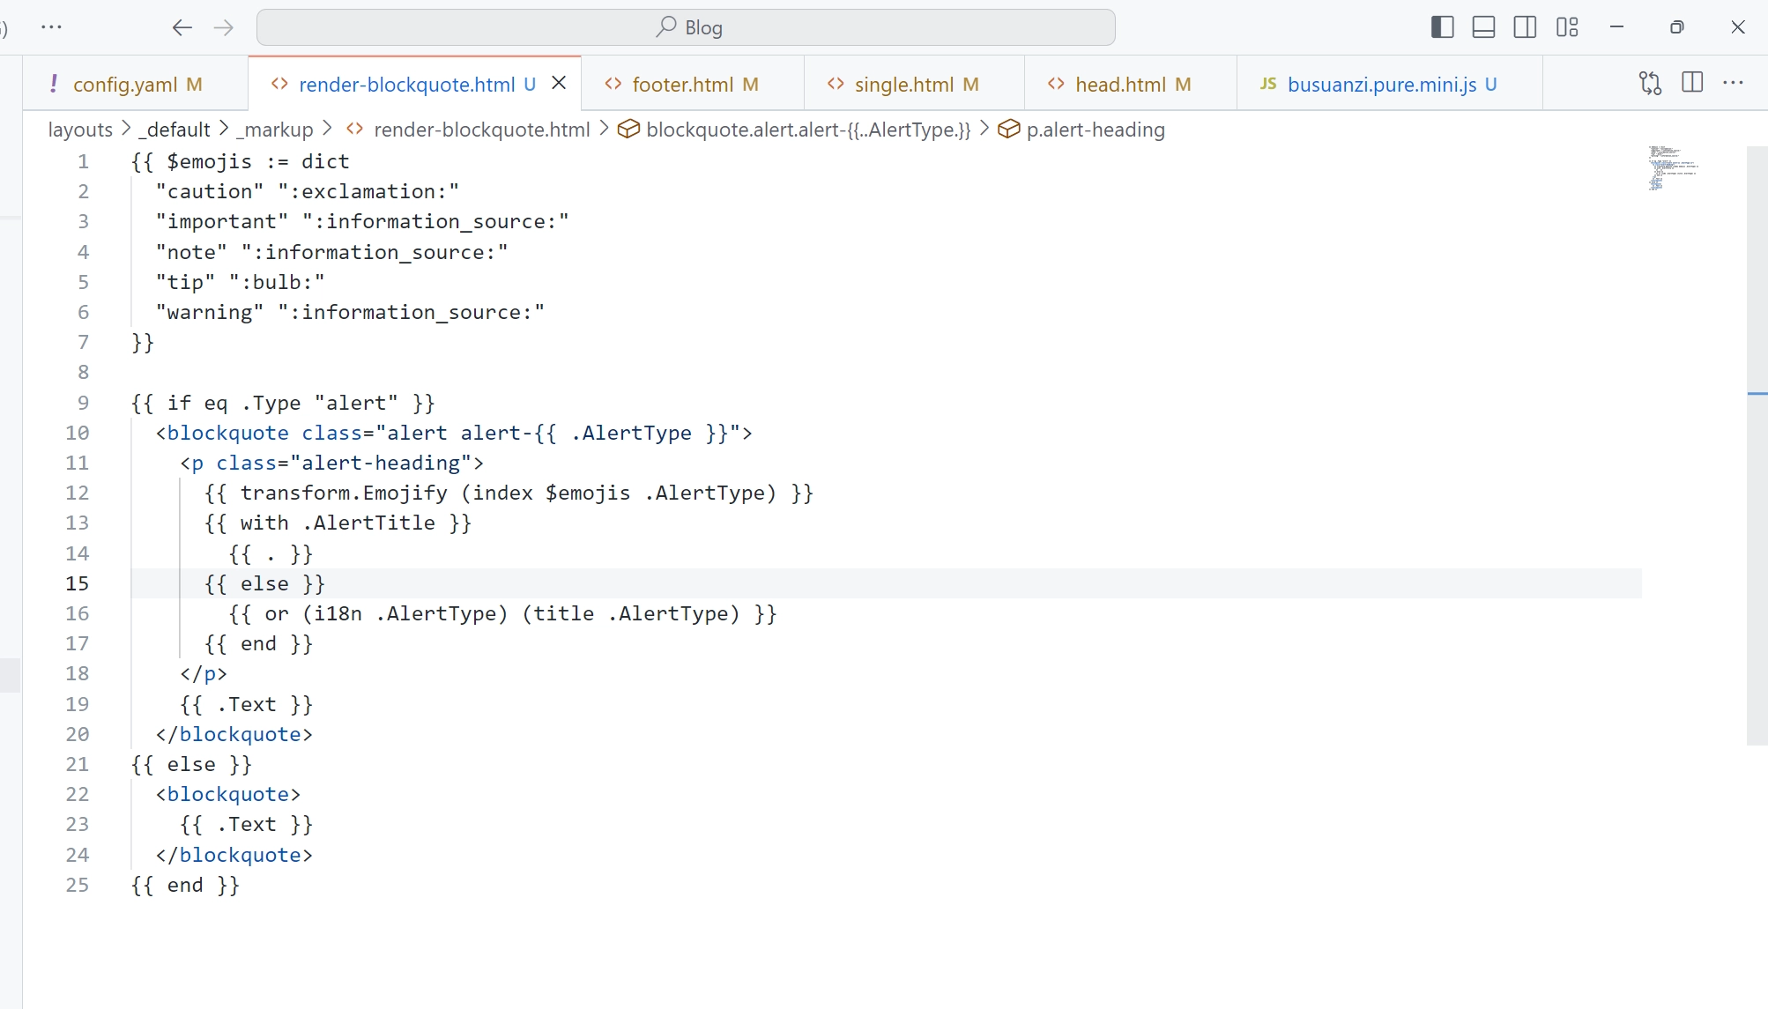Viewport: 1768px width, 1009px height.
Task: Click the html icon on footer.html tab
Action: [x=613, y=84]
